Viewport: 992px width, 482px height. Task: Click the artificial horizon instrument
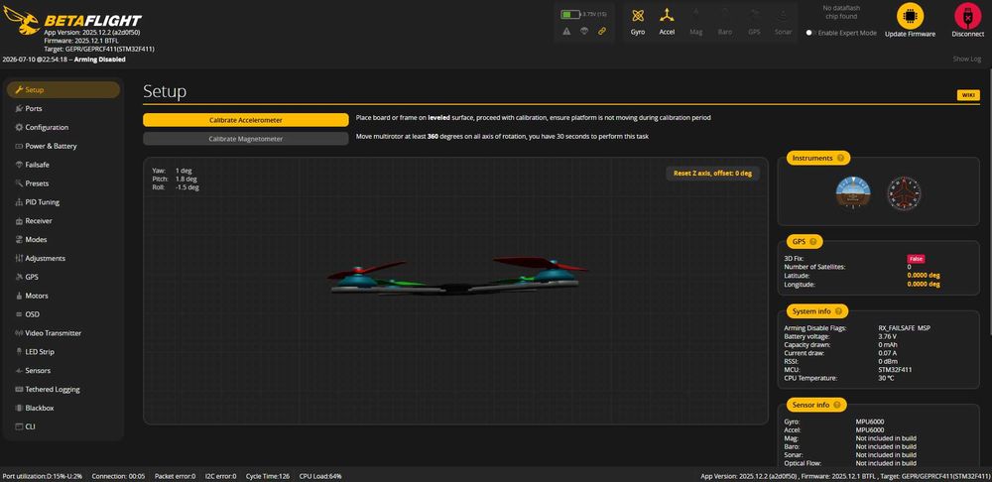pyautogui.click(x=853, y=193)
